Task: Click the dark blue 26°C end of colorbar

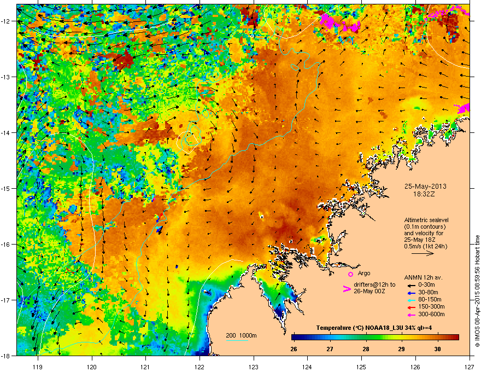Action: (294, 338)
